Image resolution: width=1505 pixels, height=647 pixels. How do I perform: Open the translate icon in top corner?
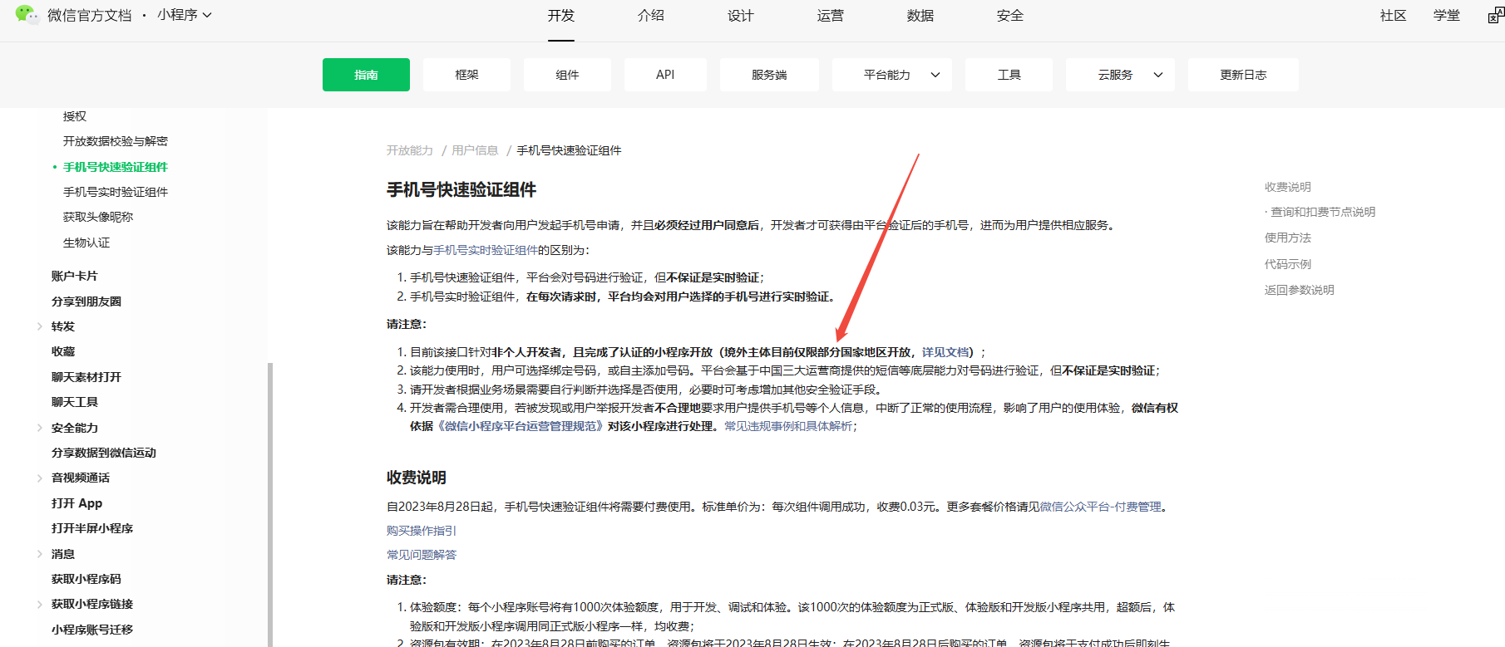click(1496, 16)
